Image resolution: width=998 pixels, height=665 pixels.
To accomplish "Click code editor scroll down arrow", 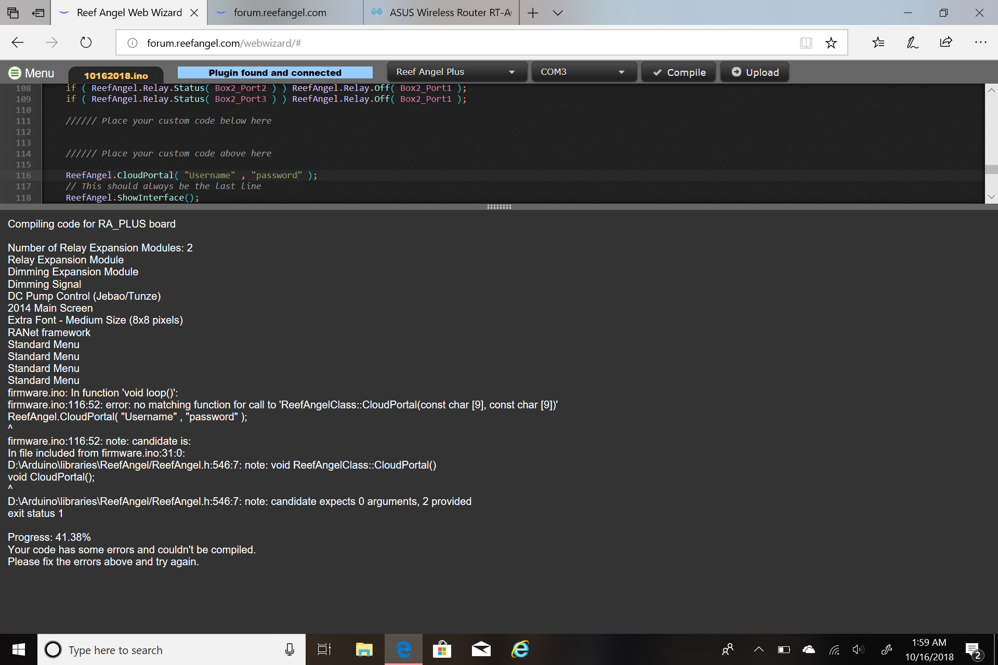I will [991, 197].
